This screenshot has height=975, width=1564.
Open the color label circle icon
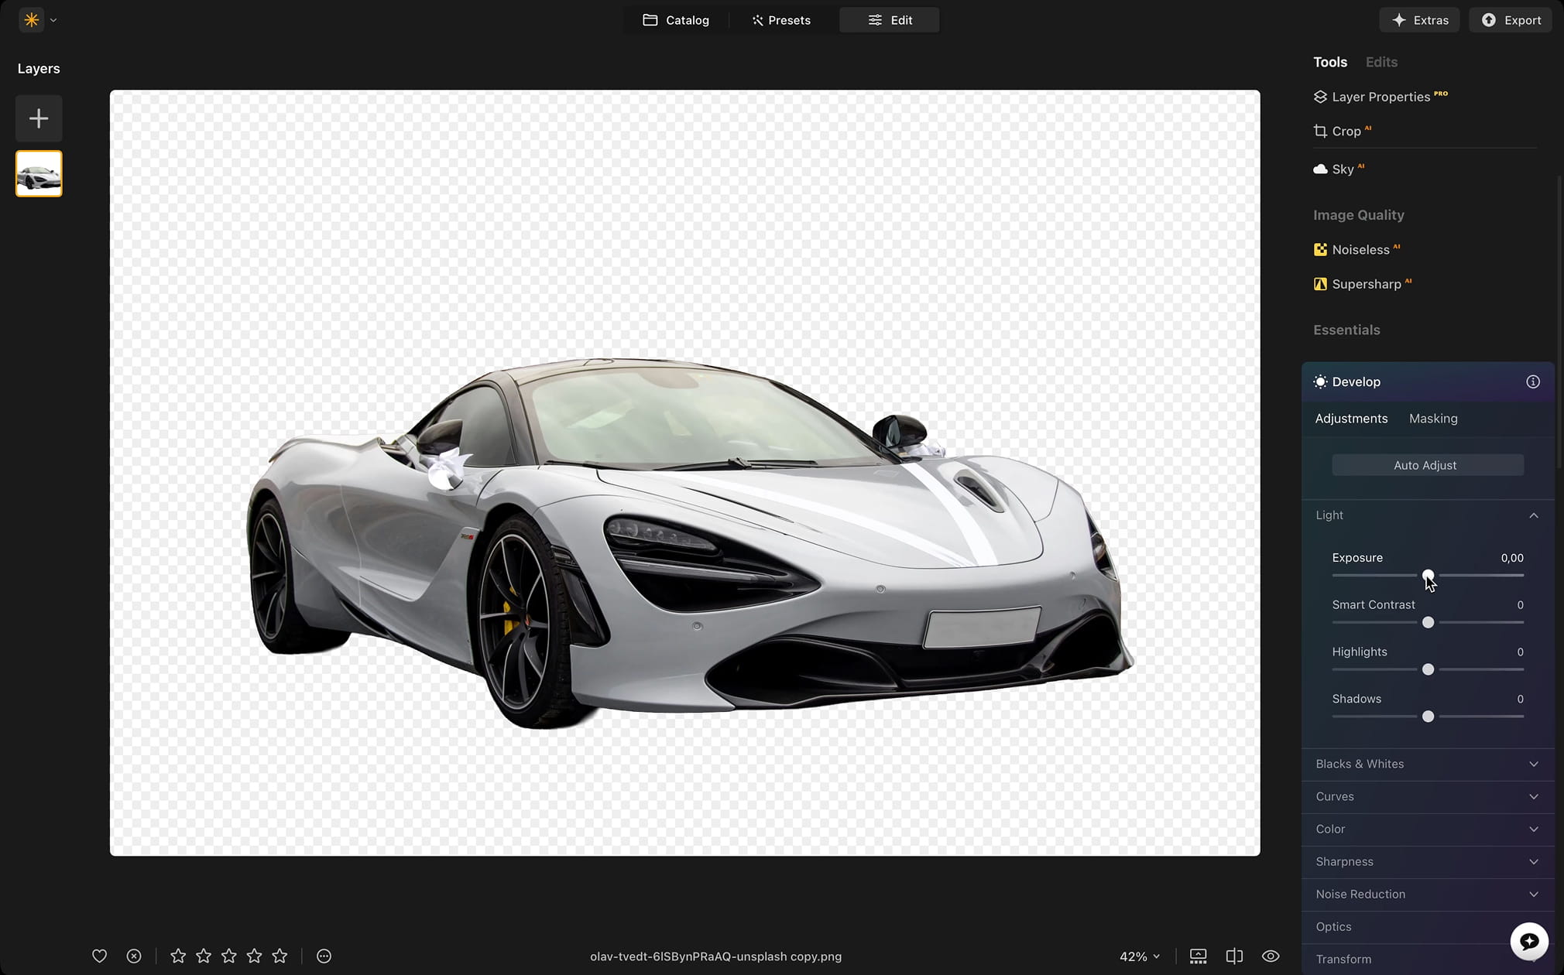[324, 956]
